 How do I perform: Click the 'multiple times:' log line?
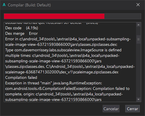point(62,56)
